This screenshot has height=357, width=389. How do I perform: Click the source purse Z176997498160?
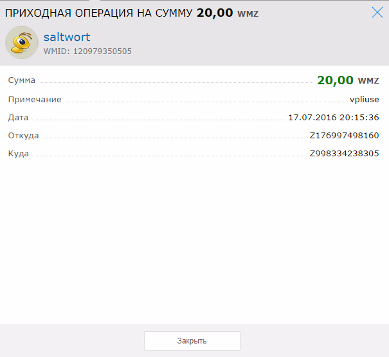[x=345, y=136]
